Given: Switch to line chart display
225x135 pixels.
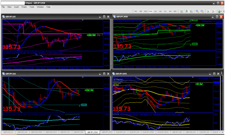Looking at the screenshot, I should pyautogui.click(x=192, y=11).
